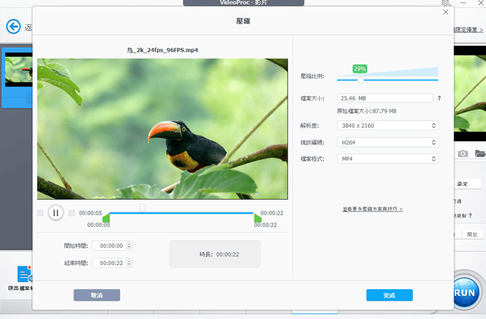486x319 pixels.
Task: Click the snapshot camera icon
Action: [x=463, y=153]
